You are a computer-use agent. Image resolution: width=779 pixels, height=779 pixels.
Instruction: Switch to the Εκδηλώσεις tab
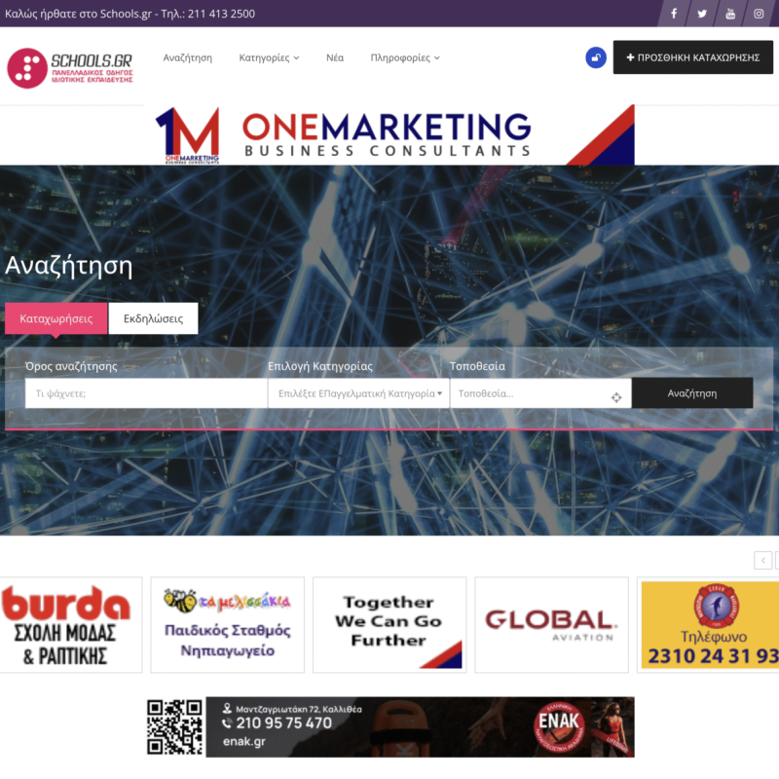[x=153, y=318]
